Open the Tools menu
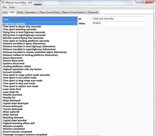The image size is (155, 136). [x=12, y=7]
